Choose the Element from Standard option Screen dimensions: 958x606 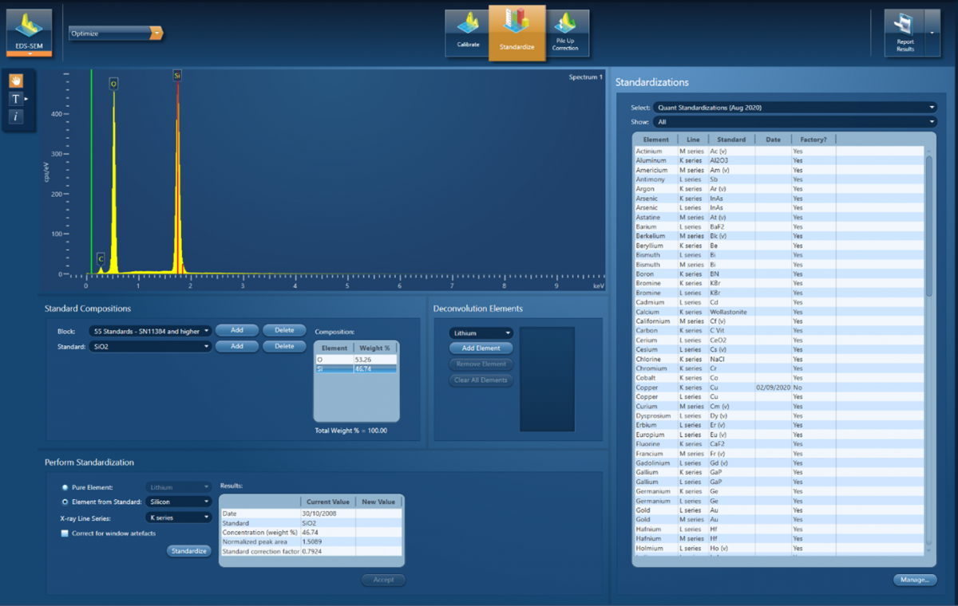tap(65, 502)
